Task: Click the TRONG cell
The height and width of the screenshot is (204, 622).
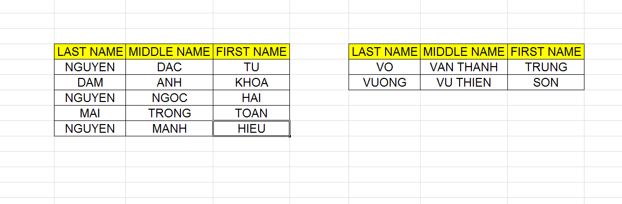Action: 169,113
